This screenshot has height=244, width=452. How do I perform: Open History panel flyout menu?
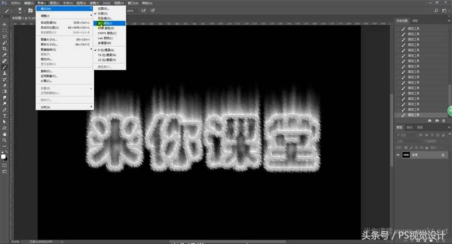click(449, 21)
